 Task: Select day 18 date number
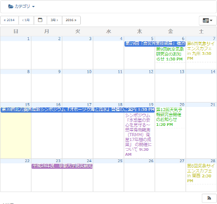[120, 105]
